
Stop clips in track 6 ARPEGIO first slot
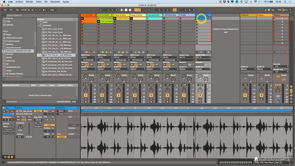[164, 18]
